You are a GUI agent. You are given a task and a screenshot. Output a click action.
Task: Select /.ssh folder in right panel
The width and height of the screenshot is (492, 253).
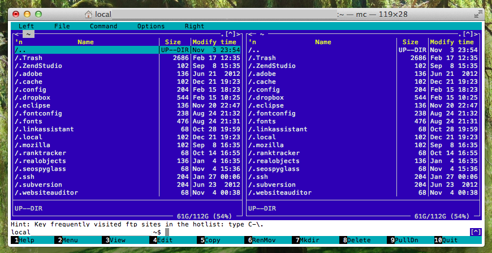tap(262, 177)
